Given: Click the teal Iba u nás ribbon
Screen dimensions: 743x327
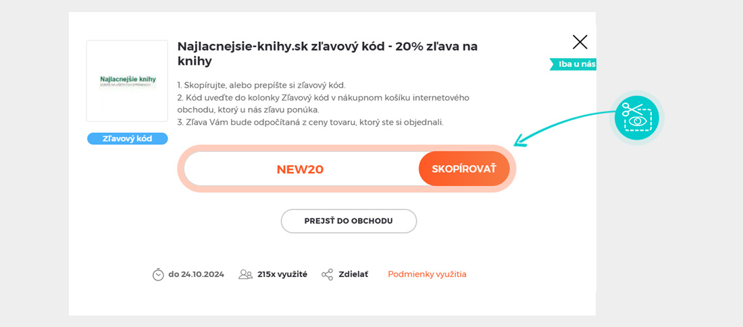Looking at the screenshot, I should pyautogui.click(x=575, y=64).
